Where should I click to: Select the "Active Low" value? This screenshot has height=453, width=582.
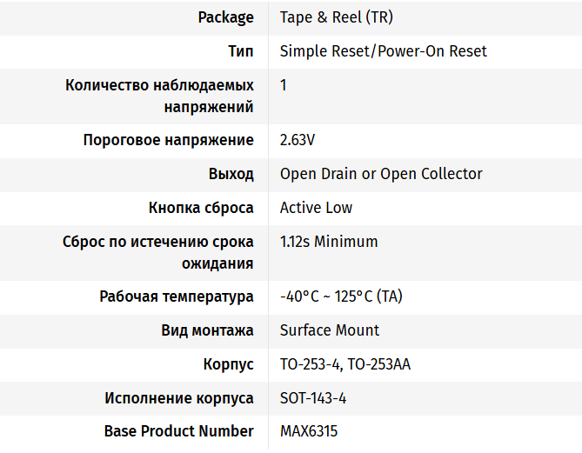click(316, 208)
